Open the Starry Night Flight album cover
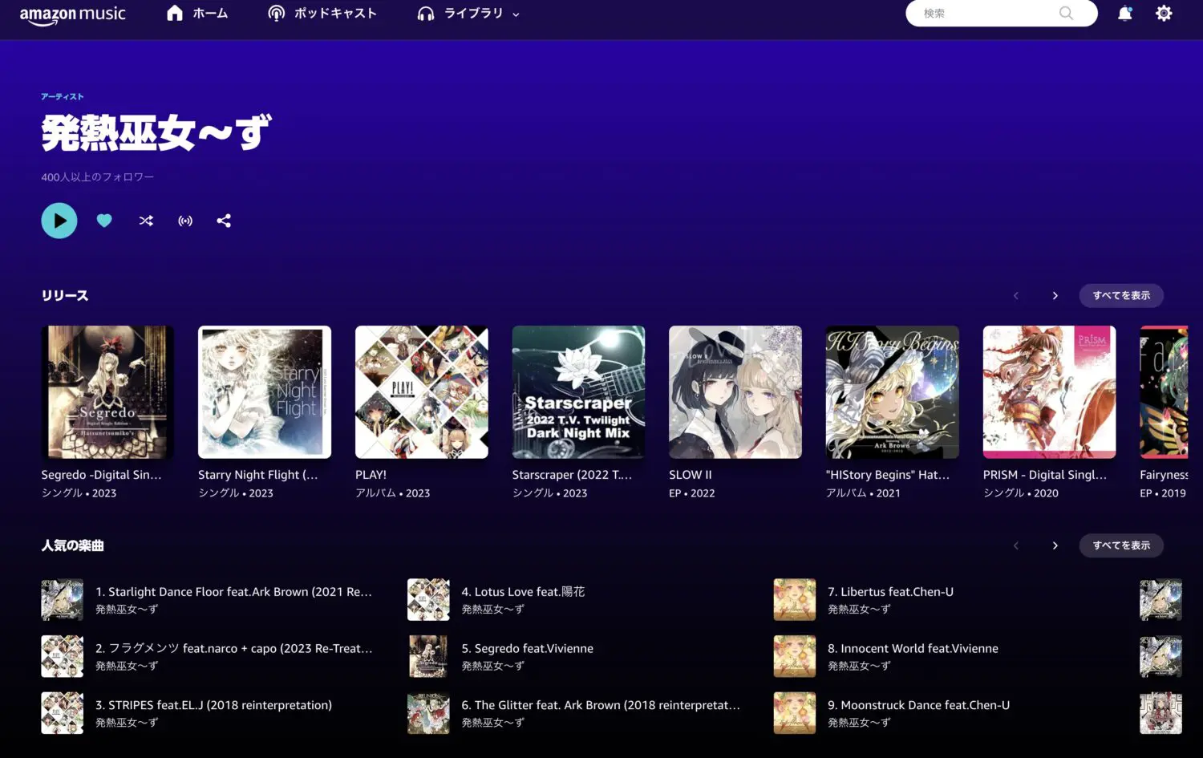 point(265,392)
